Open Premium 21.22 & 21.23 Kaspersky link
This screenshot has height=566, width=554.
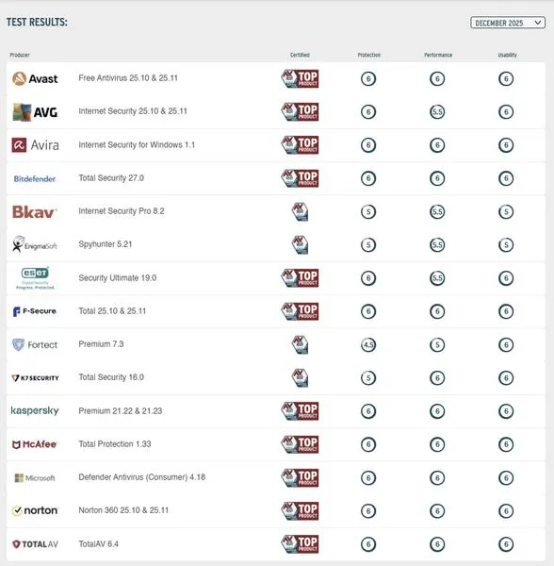(x=121, y=410)
